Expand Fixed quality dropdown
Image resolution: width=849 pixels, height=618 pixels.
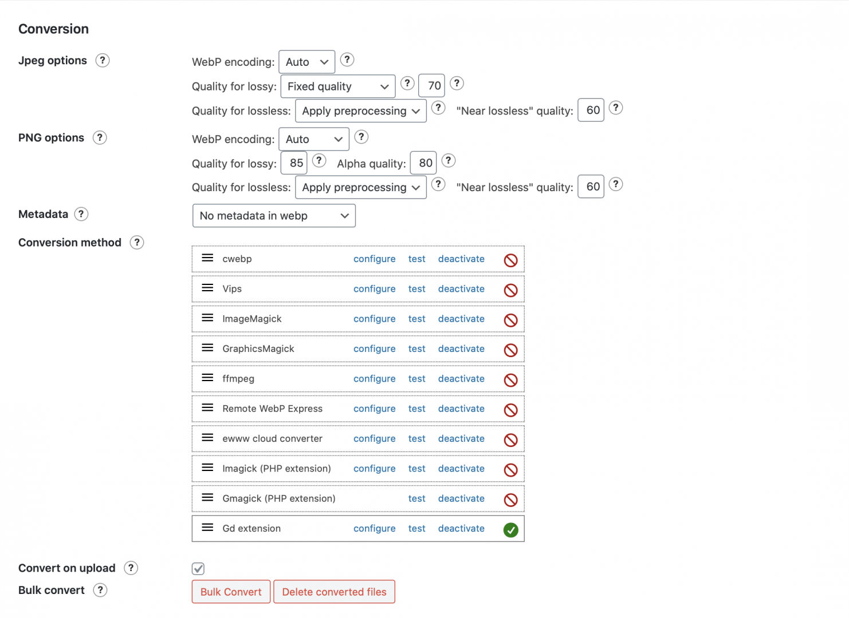click(x=338, y=86)
